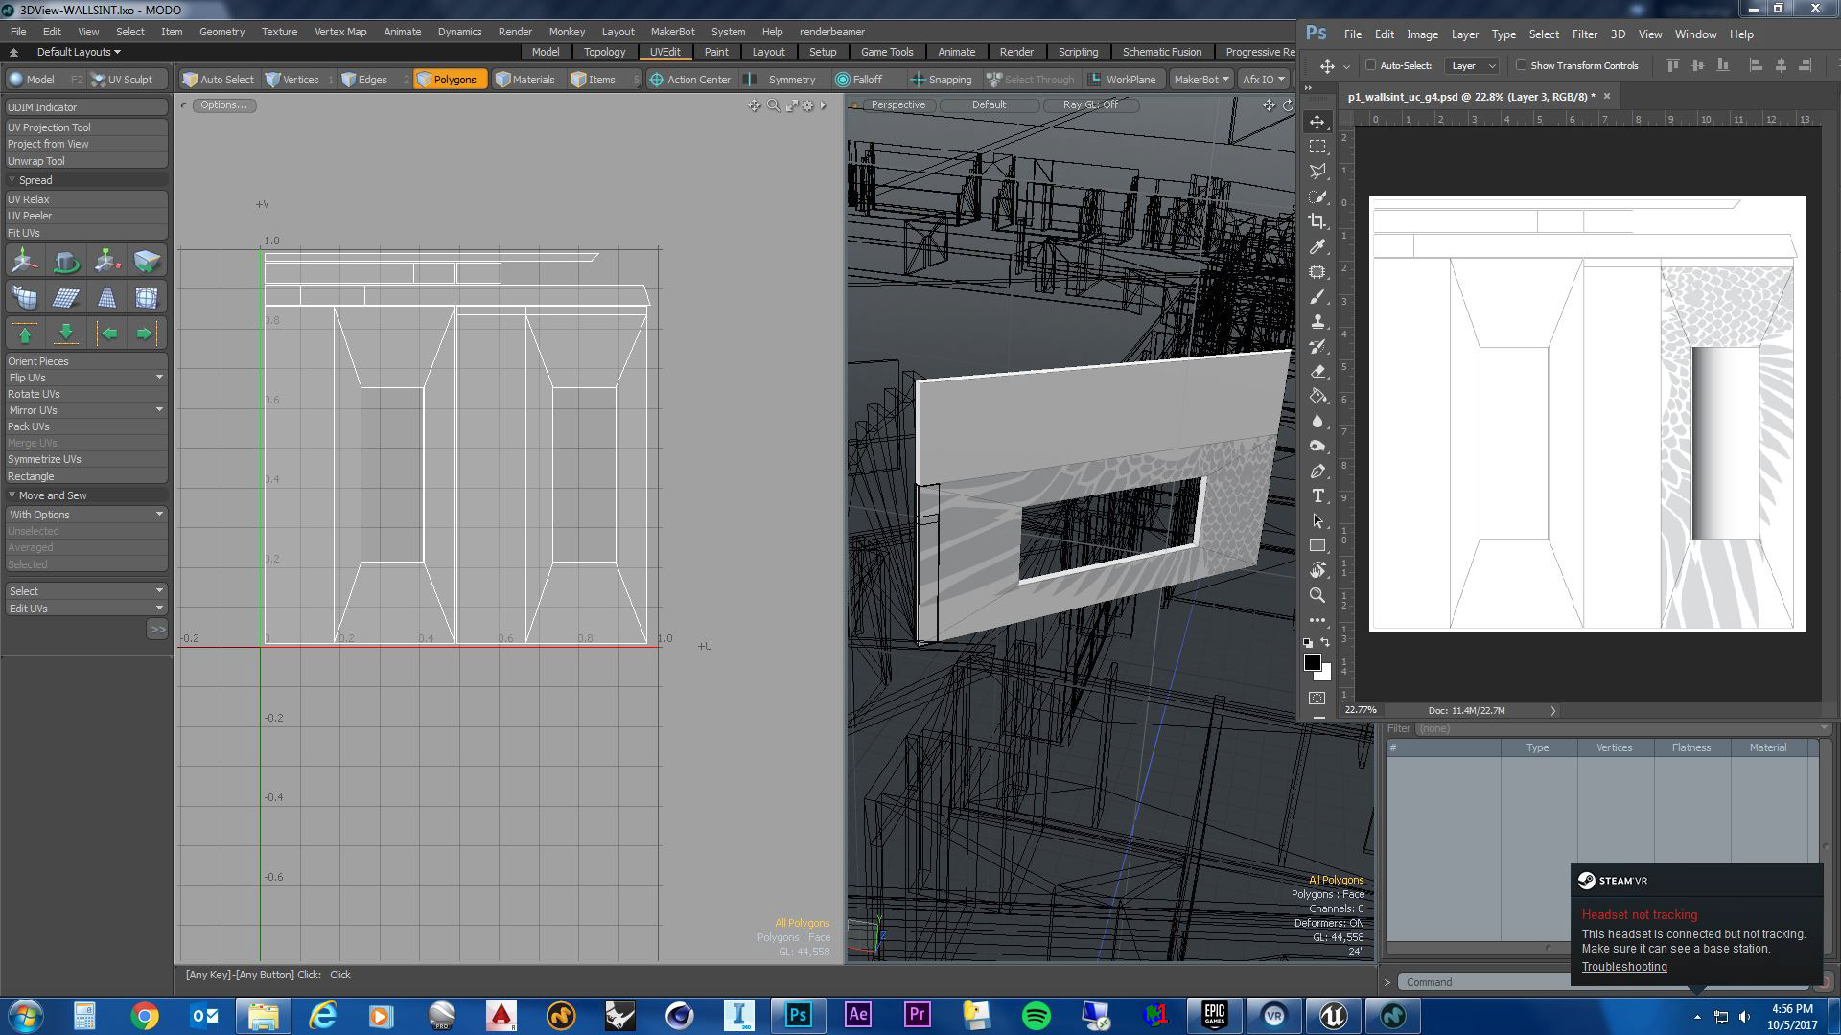The width and height of the screenshot is (1841, 1035).
Task: Open the Flip UVs dropdown
Action: (x=159, y=378)
